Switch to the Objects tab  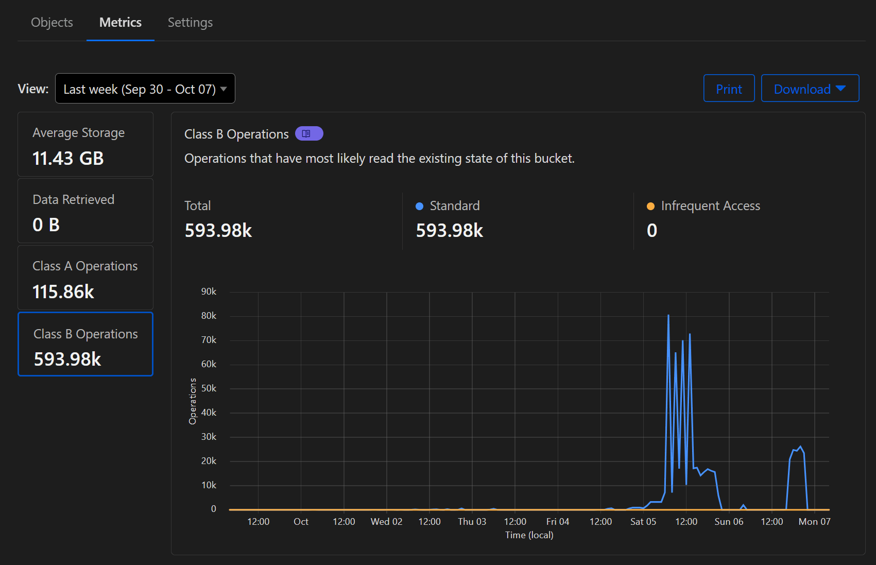52,23
